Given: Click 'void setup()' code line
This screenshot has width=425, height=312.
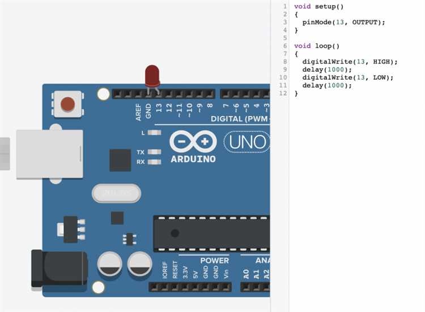Looking at the screenshot, I should click(318, 6).
